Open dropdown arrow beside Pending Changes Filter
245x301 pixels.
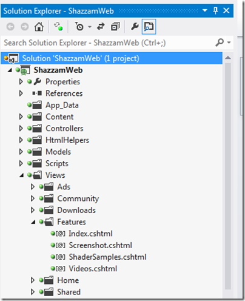tap(90, 27)
